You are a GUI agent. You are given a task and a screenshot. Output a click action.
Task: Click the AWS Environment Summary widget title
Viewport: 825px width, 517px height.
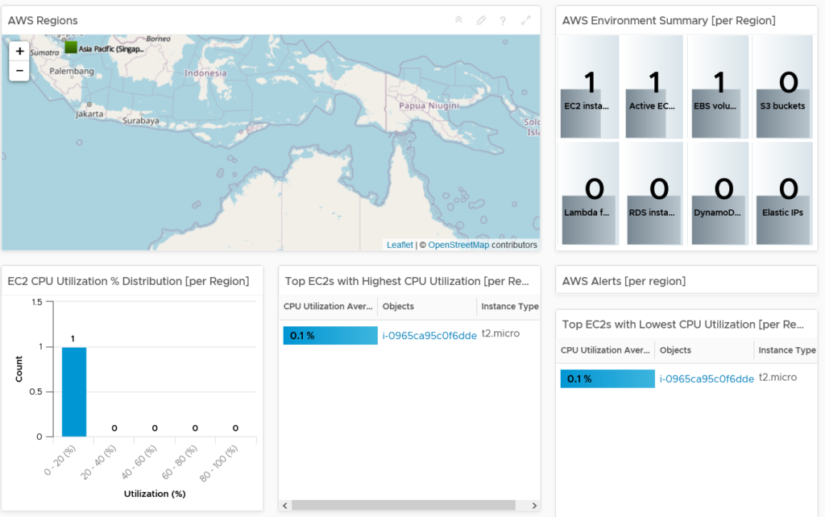pos(669,20)
